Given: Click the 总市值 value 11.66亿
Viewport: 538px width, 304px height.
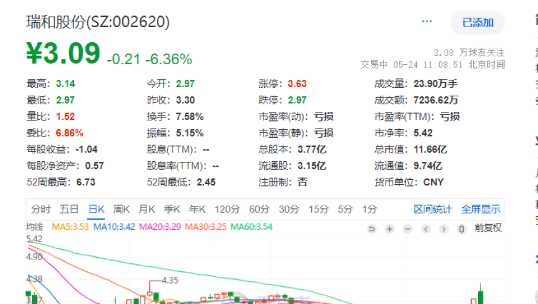Looking at the screenshot, I should [x=430, y=150].
